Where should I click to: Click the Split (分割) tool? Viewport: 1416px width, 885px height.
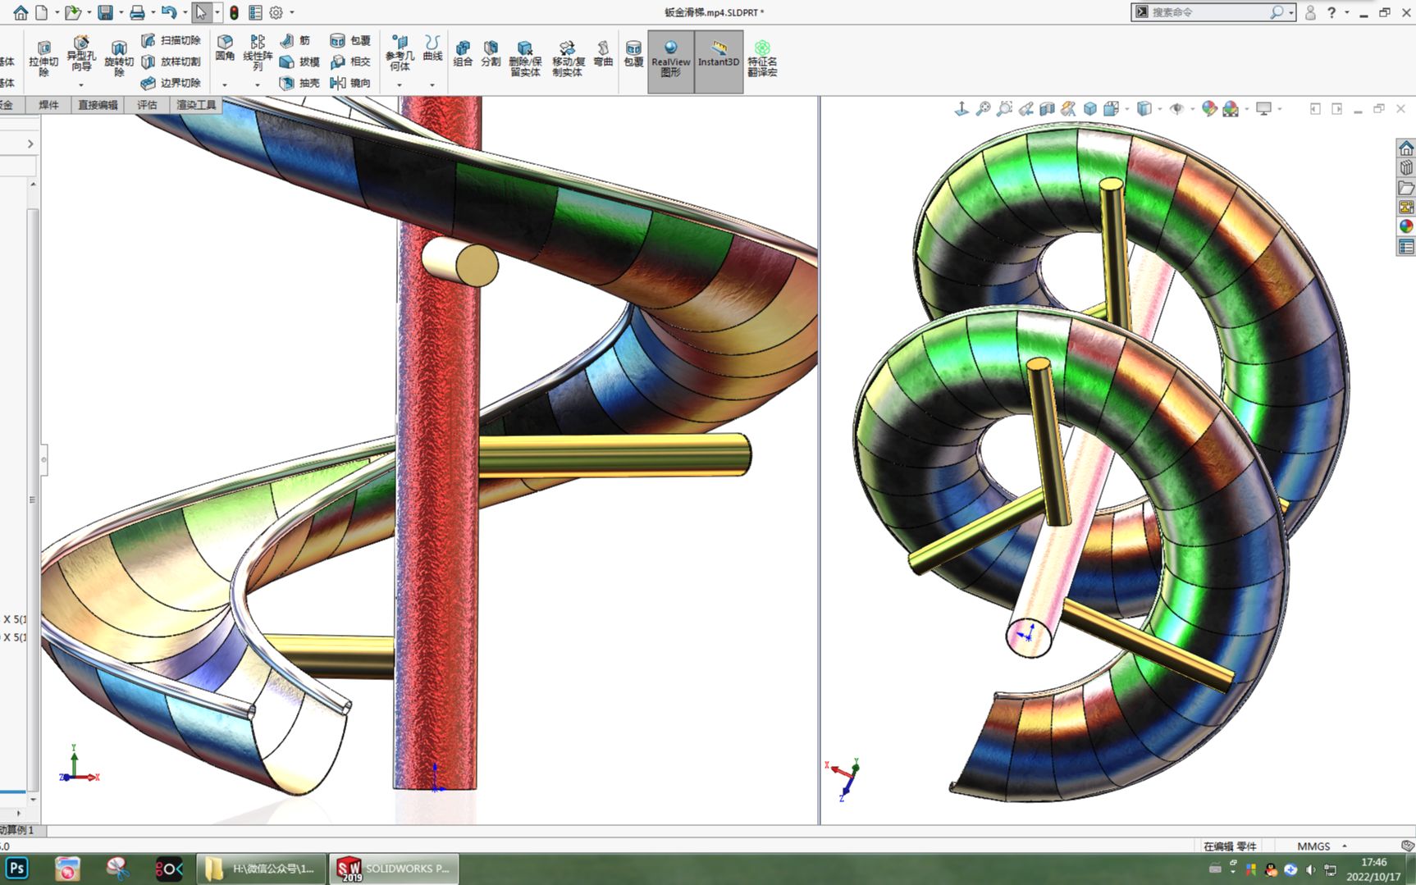click(x=491, y=53)
